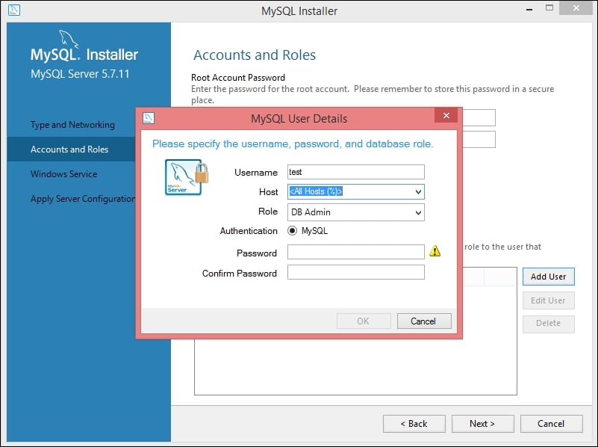Expand the Role dropdown showing DB Admin
The height and width of the screenshot is (447, 598).
coord(418,212)
